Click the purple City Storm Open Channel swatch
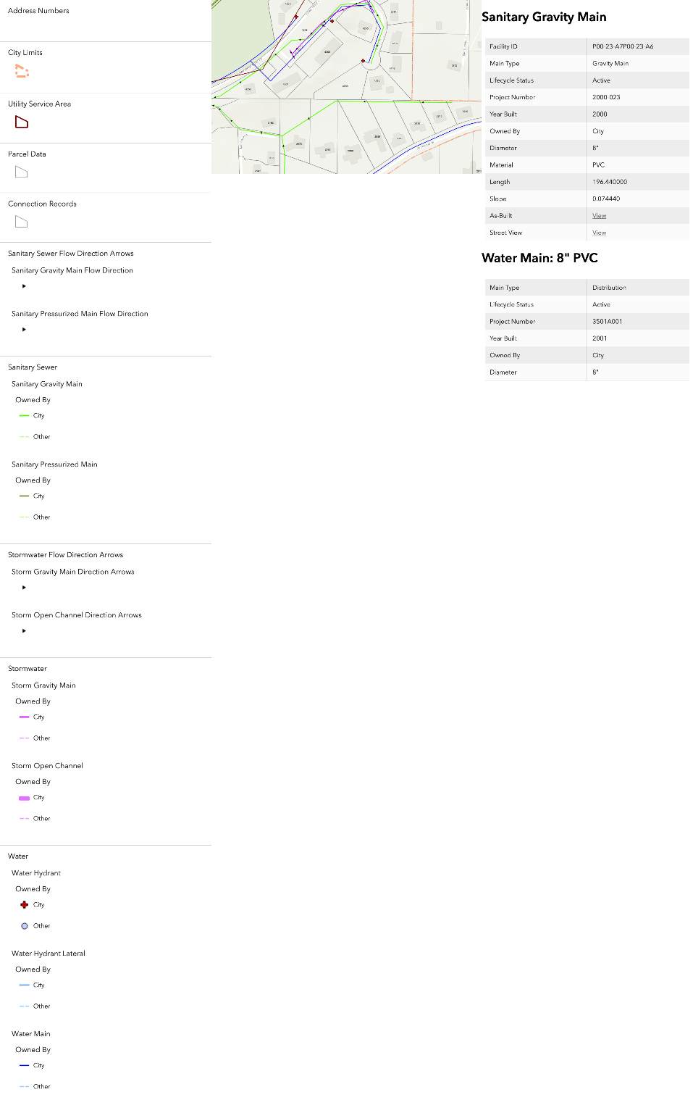Image resolution: width=693 pixels, height=1113 pixels. (x=25, y=798)
